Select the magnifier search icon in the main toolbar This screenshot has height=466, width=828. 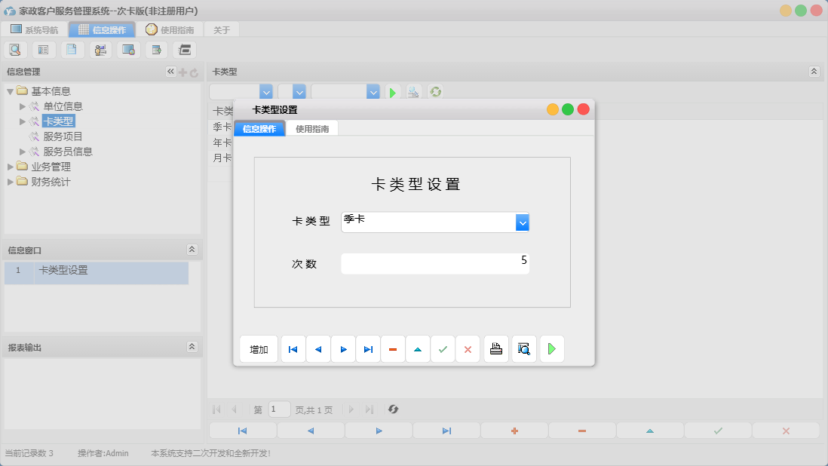[x=15, y=49]
